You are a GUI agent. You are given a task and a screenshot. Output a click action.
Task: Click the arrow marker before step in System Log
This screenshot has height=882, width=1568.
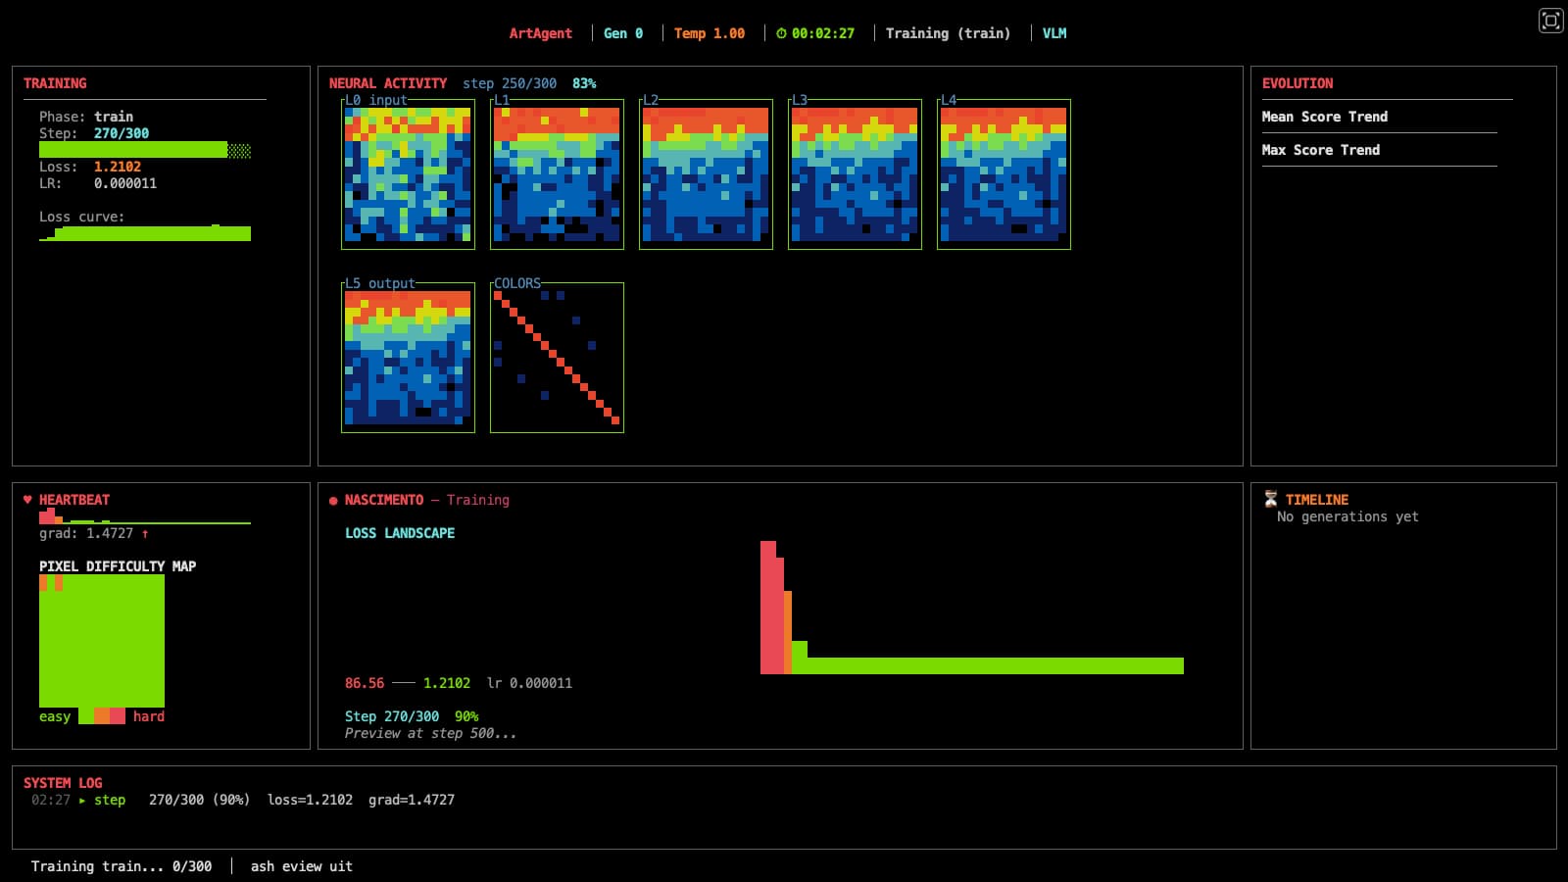coord(82,801)
